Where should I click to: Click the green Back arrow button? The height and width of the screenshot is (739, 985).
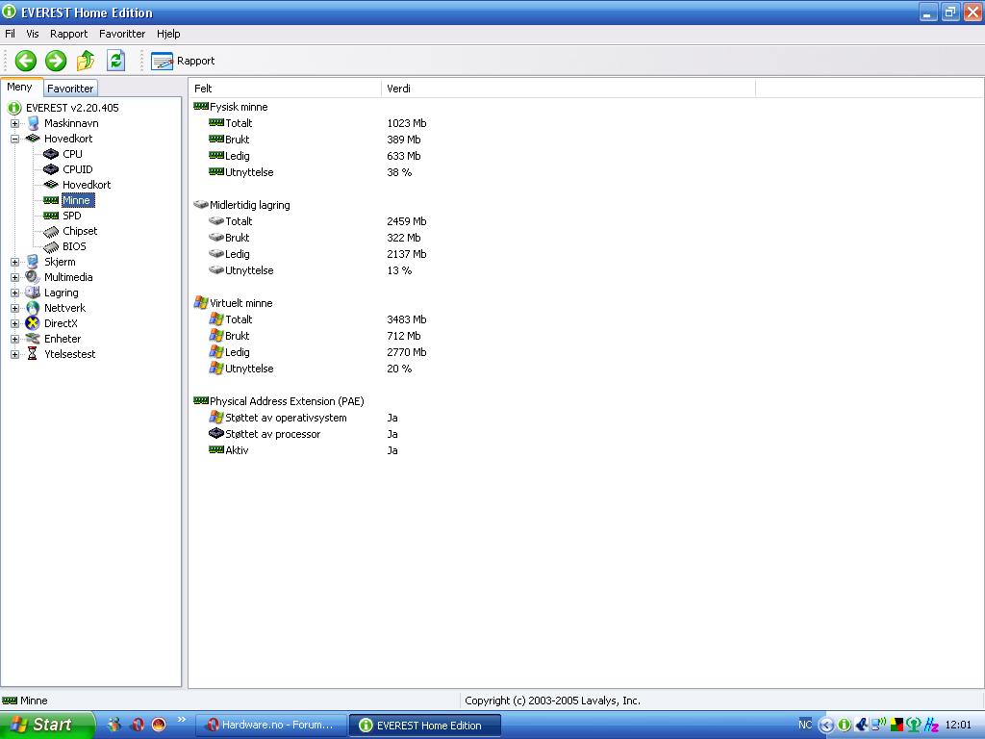point(26,61)
